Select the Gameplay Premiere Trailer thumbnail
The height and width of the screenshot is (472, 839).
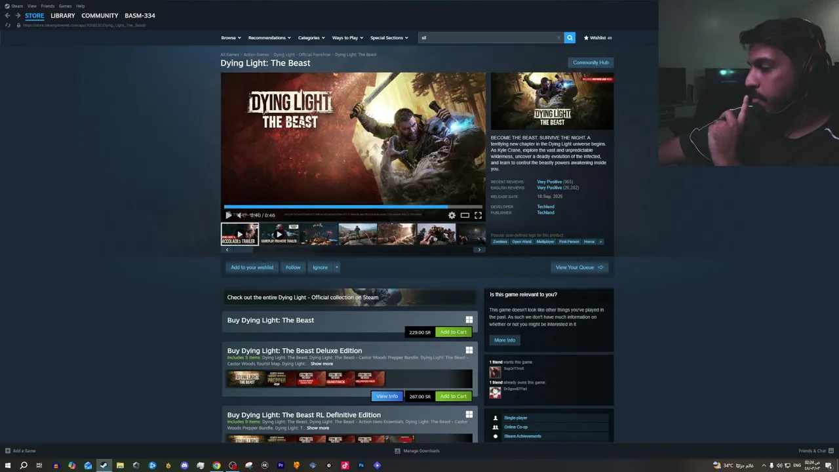279,234
